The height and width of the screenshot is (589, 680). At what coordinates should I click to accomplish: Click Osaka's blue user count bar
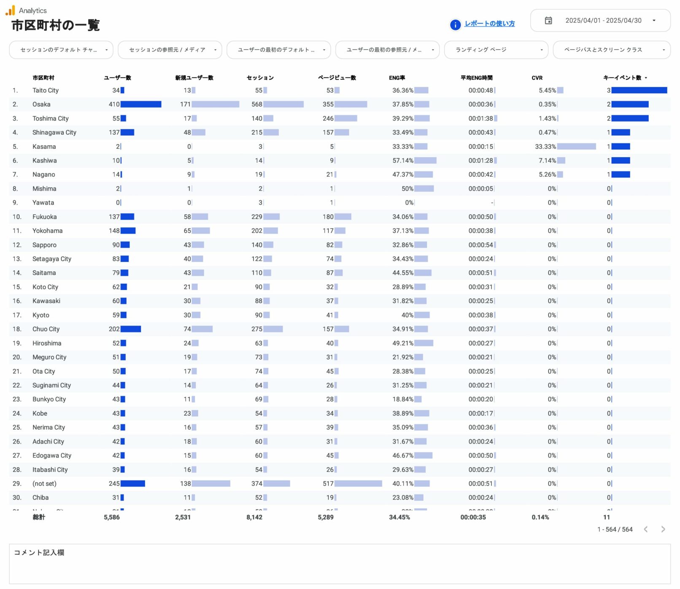(141, 104)
